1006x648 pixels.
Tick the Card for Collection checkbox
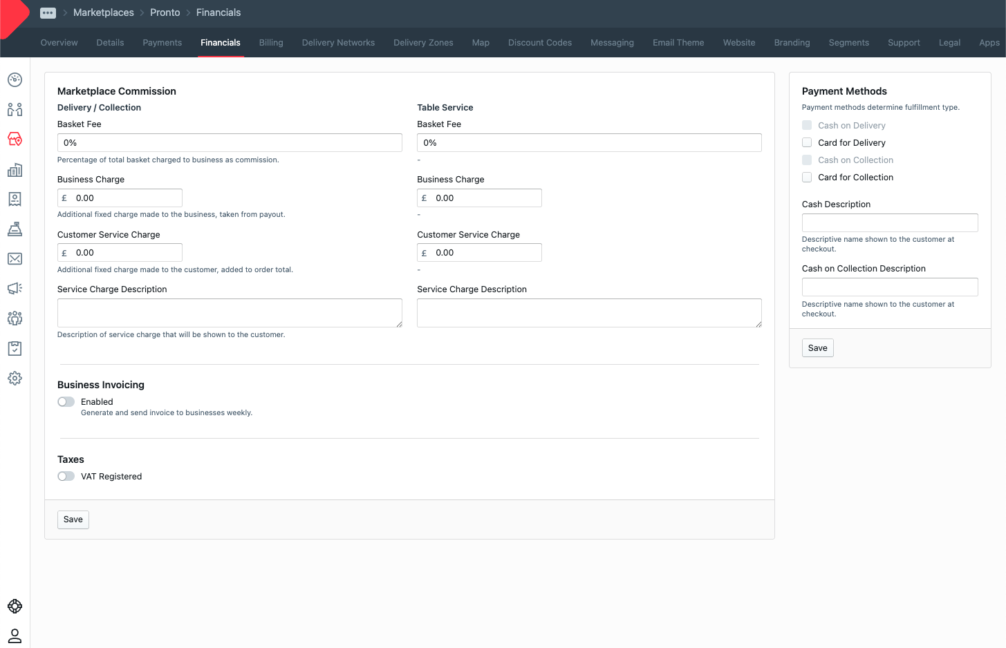807,178
